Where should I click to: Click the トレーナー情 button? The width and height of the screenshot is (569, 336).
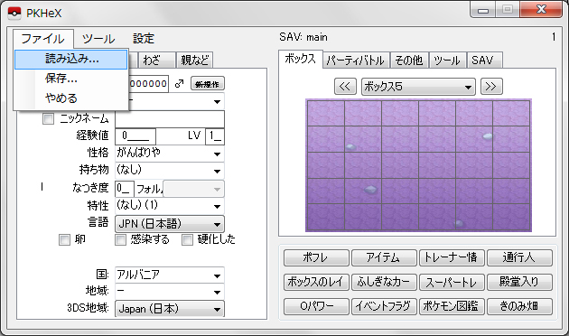pos(452,257)
